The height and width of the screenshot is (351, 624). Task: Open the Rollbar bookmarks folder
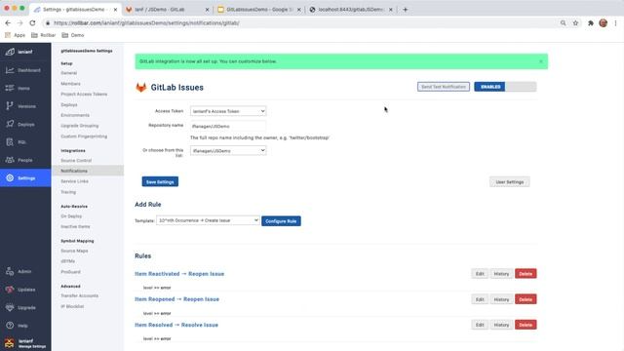tap(43, 35)
